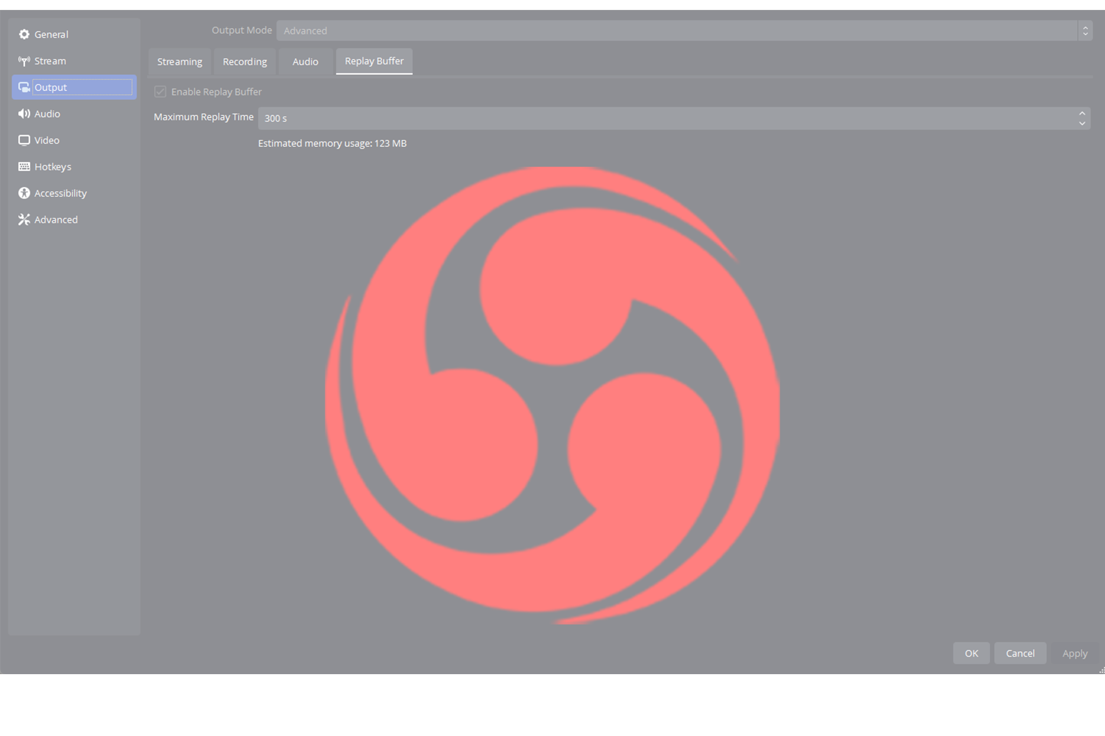Click the Apply button

point(1075,653)
